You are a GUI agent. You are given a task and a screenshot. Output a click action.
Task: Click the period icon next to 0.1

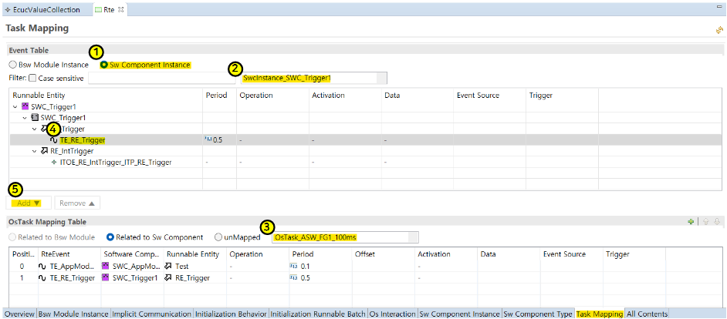293,267
